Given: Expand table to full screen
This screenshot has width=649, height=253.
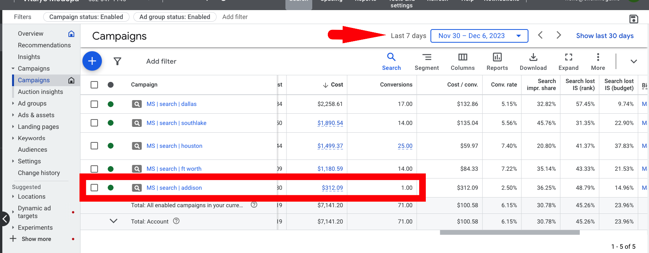Looking at the screenshot, I should click(x=569, y=62).
